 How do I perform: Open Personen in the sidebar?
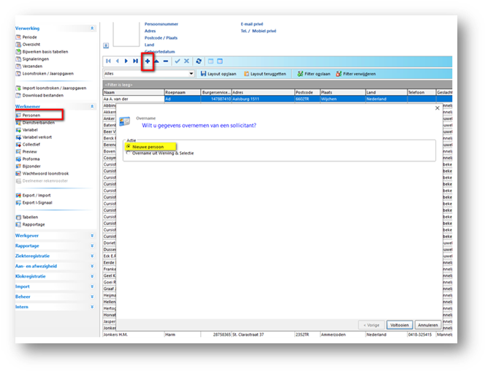tap(31, 115)
